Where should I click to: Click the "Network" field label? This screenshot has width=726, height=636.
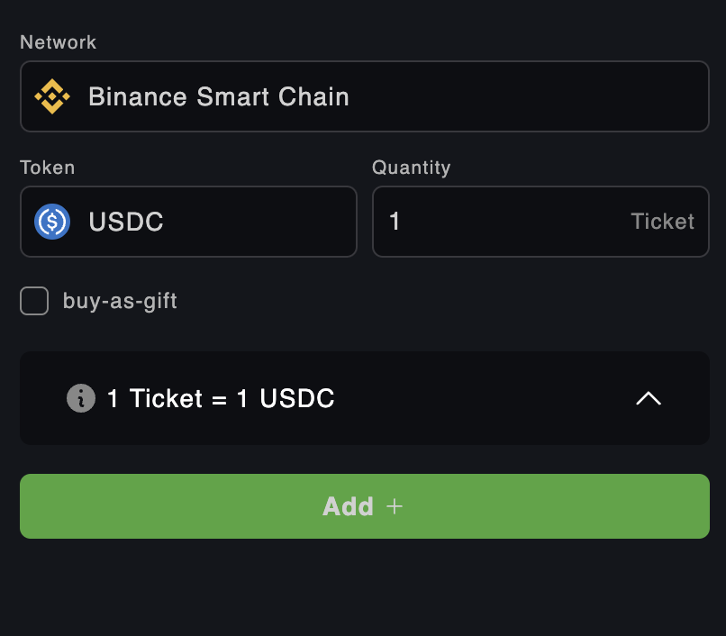[58, 42]
